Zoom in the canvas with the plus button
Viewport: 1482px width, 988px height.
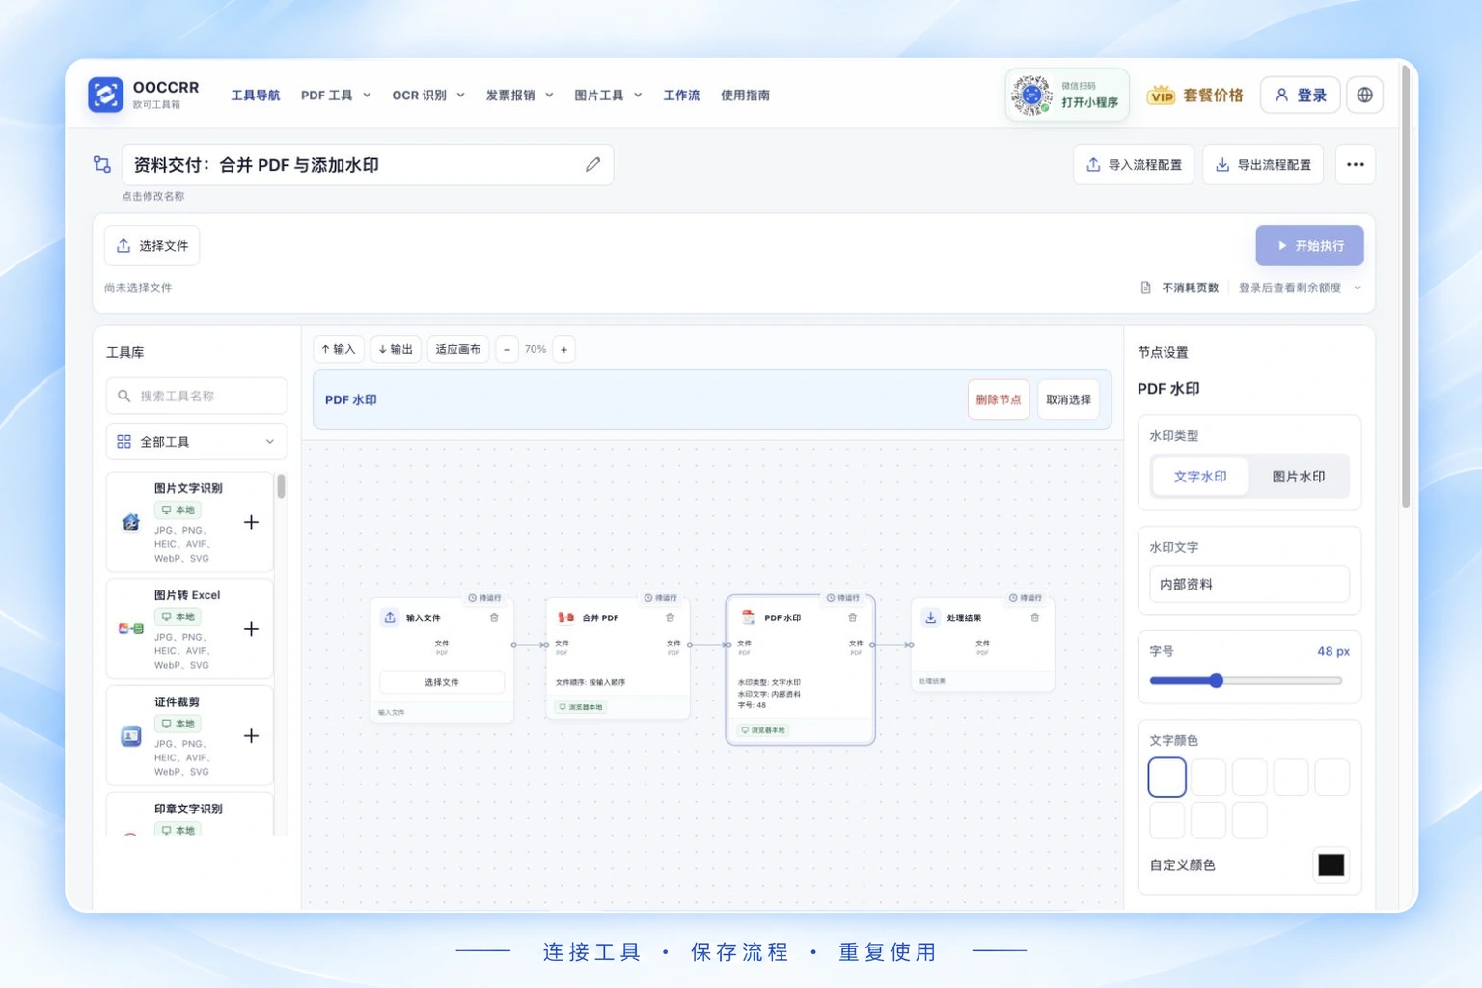point(564,349)
